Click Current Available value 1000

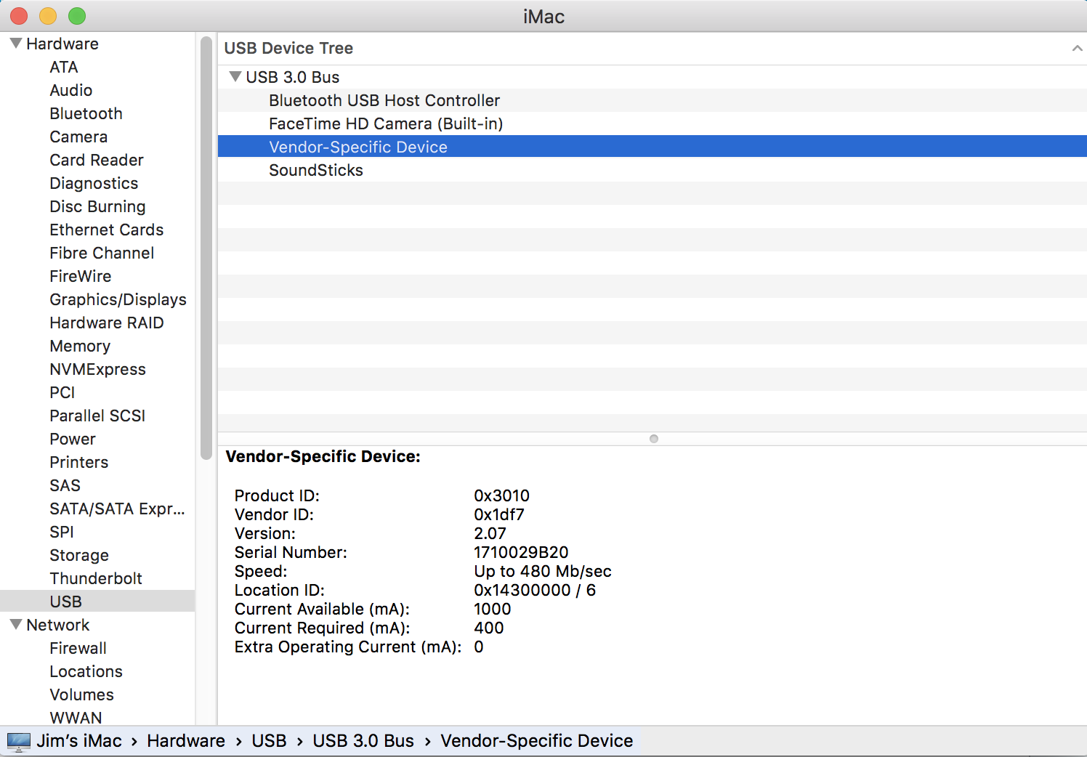point(492,609)
